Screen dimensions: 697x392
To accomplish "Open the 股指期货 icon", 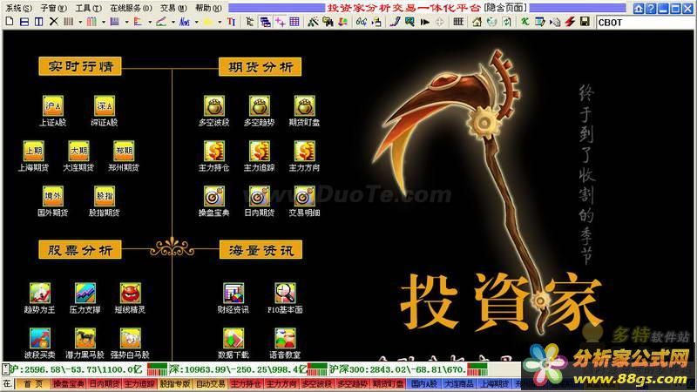I will [105, 196].
